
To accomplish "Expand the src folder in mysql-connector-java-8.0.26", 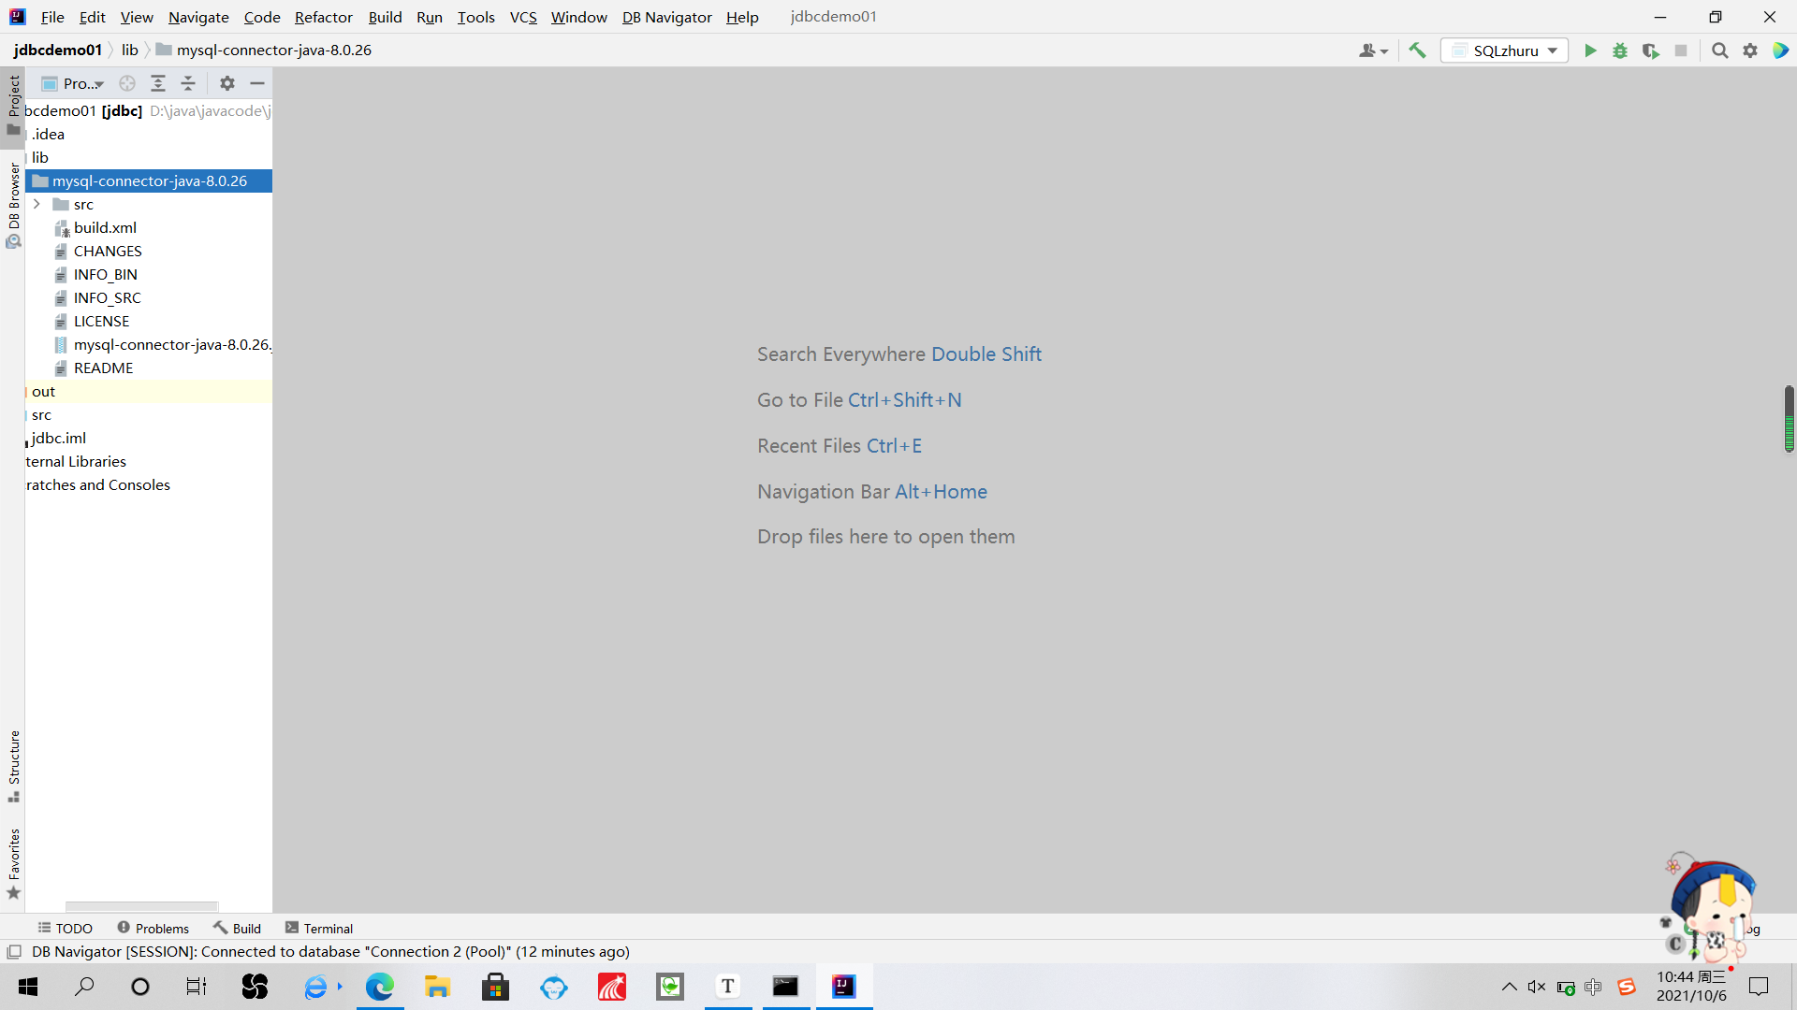I will tap(37, 204).
